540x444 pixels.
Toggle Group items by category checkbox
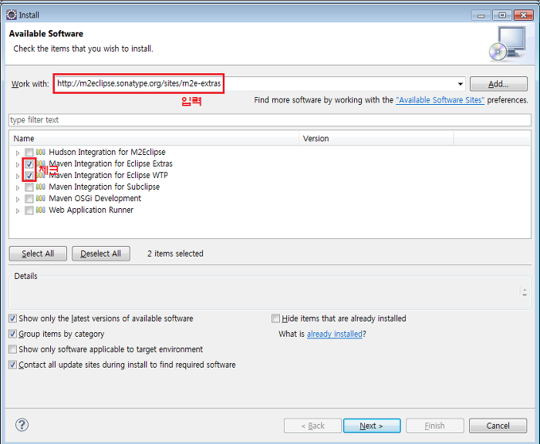point(12,334)
